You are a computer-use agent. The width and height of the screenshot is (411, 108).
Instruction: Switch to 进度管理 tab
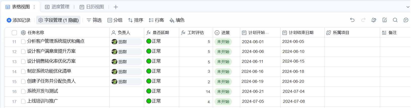[x=57, y=7]
